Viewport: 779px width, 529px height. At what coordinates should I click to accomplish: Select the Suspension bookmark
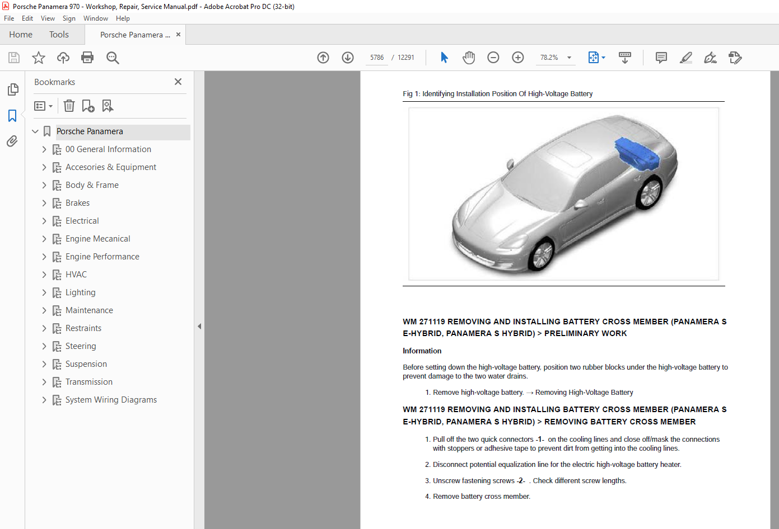click(x=86, y=364)
